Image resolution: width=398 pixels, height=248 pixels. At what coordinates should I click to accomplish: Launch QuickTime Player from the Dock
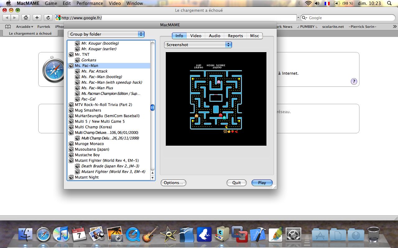133,234
